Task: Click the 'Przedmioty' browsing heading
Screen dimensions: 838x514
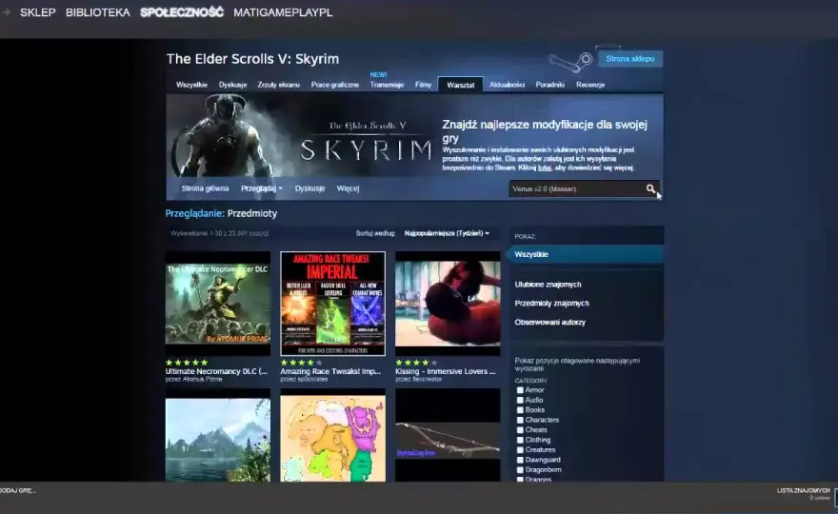Action: coord(251,213)
